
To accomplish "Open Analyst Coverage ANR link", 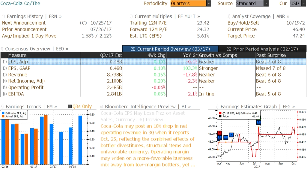I will (x=261, y=16).
